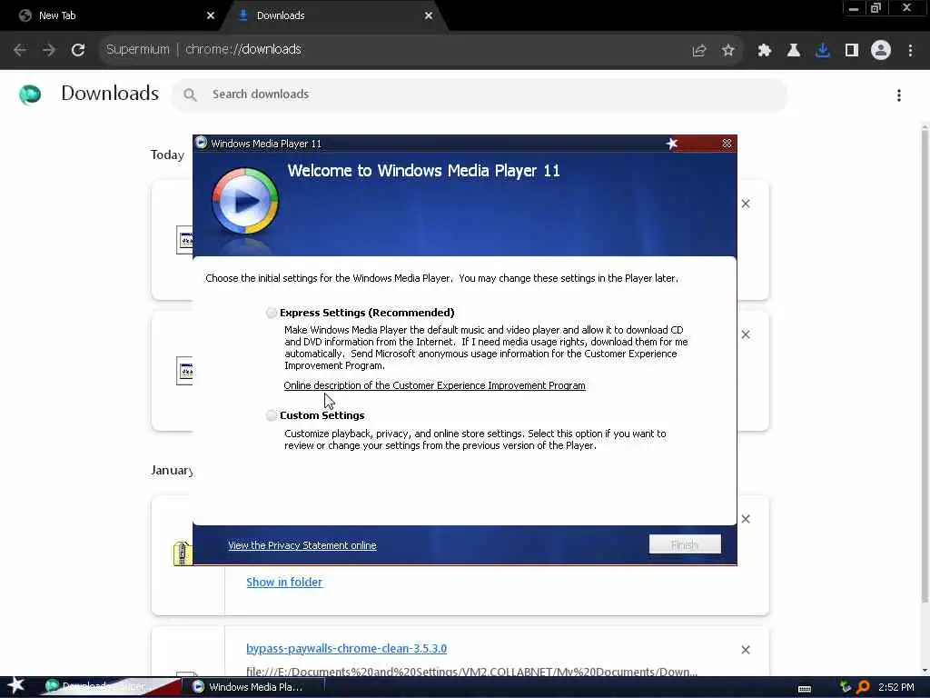This screenshot has height=698, width=930.
Task: Select Custom Settings radio button
Action: (x=271, y=415)
